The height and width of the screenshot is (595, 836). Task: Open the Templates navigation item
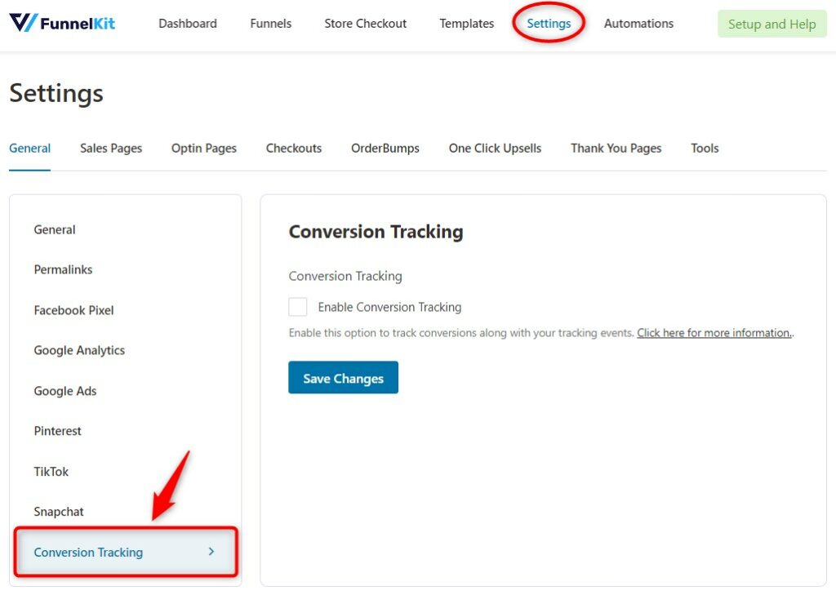pos(466,24)
